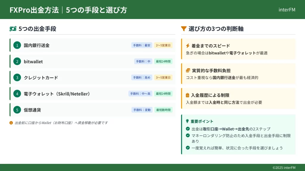The width and height of the screenshot is (305, 171).
Task: Click the orange info icon in the Wallet note
Action: click(x=11, y=123)
